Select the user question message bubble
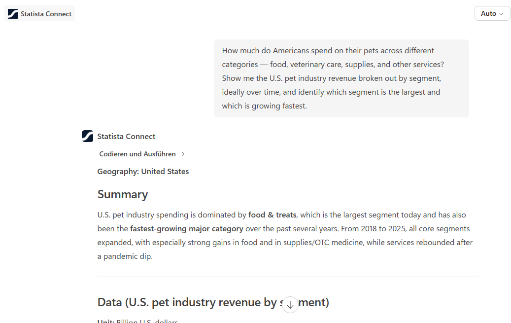 (x=341, y=78)
